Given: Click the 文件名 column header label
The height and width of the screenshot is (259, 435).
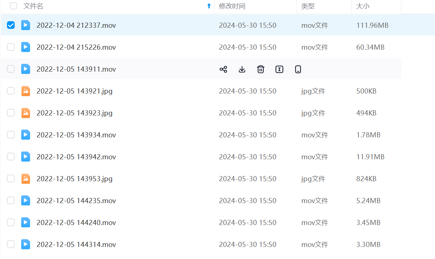Looking at the screenshot, I should [33, 6].
